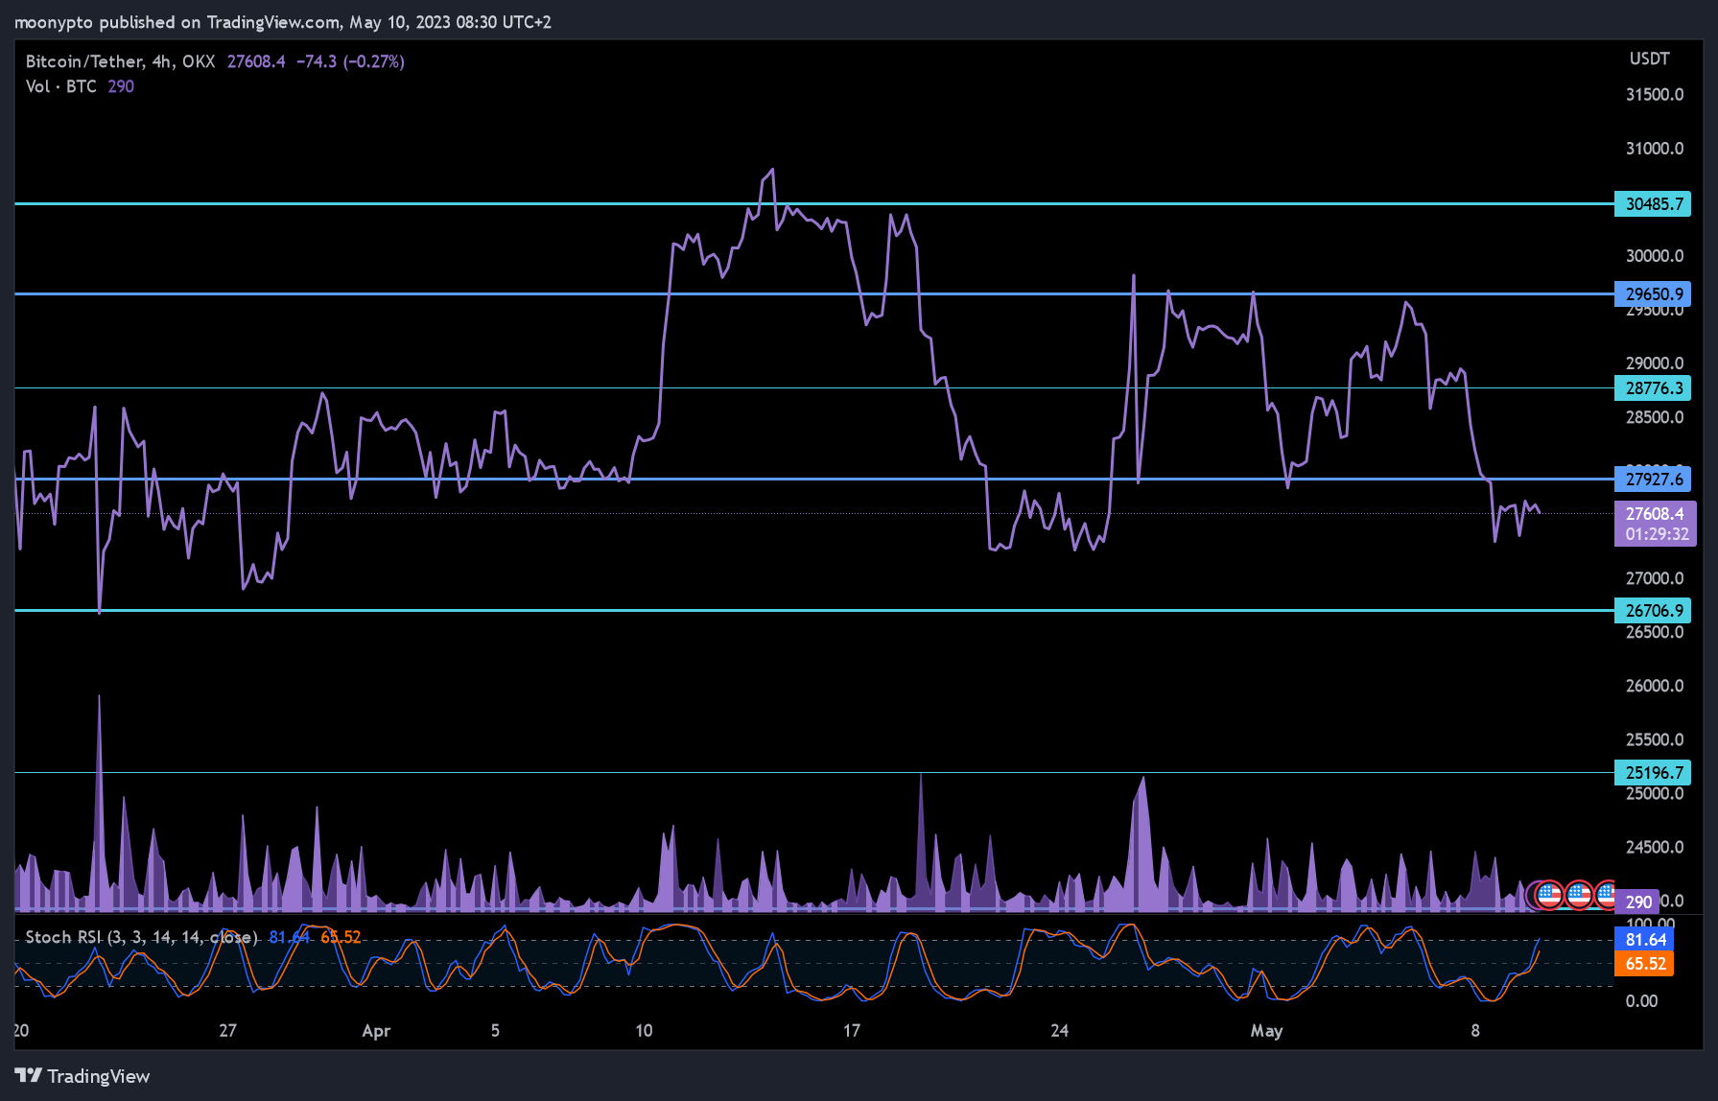Select the 27927.6 price level label
Screen dimensions: 1718x1101
tap(1653, 480)
